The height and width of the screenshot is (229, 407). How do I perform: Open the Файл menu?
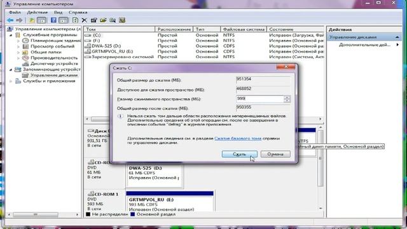tap(15, 12)
